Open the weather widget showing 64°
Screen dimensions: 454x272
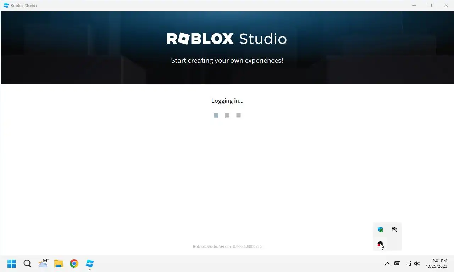tap(43, 263)
